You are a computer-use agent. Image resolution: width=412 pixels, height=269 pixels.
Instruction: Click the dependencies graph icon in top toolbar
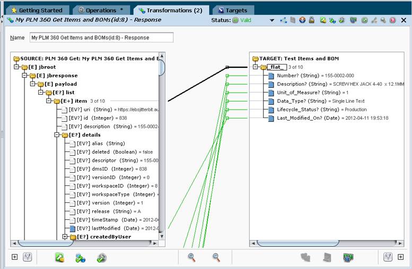point(283,20)
